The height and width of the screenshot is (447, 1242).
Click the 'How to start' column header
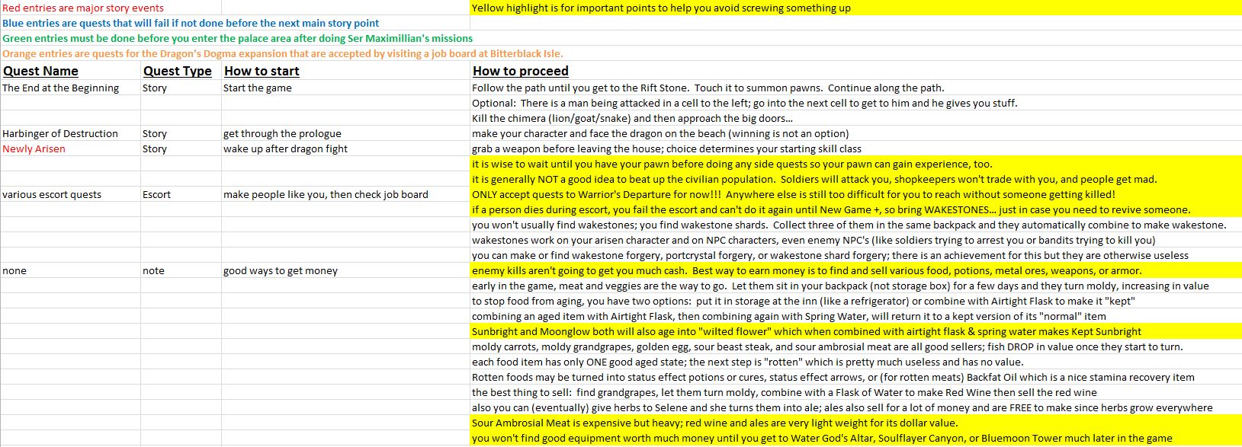tap(346, 71)
